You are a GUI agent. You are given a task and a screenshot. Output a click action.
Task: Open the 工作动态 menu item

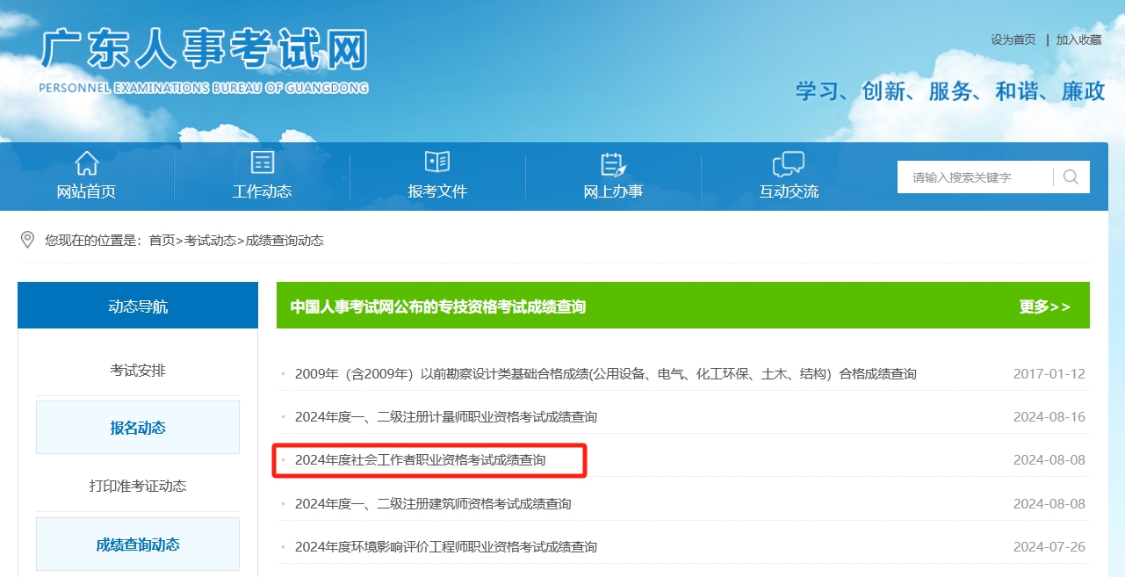[x=262, y=191]
